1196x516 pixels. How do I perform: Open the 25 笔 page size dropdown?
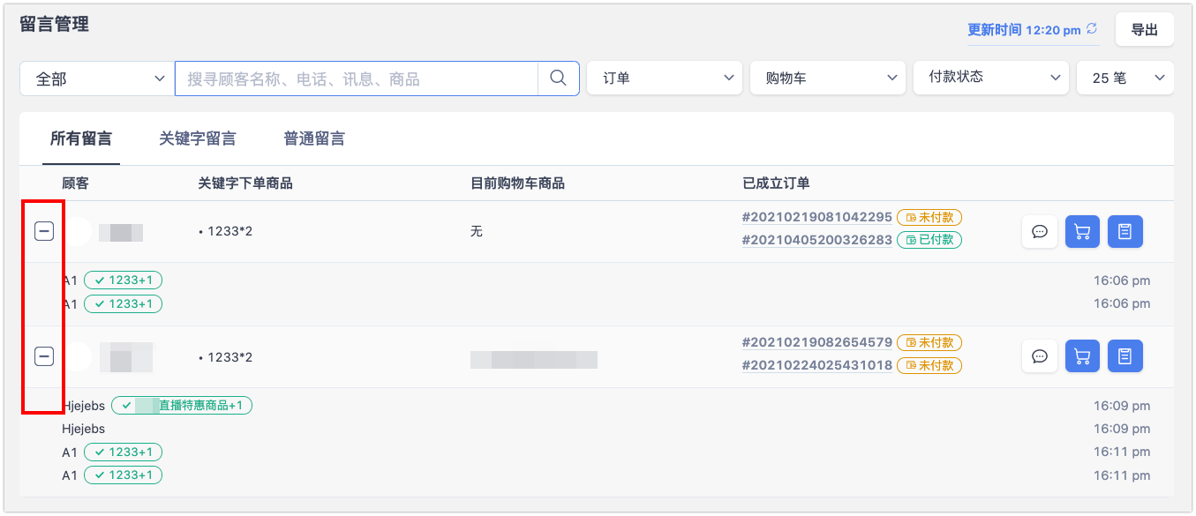(1125, 78)
